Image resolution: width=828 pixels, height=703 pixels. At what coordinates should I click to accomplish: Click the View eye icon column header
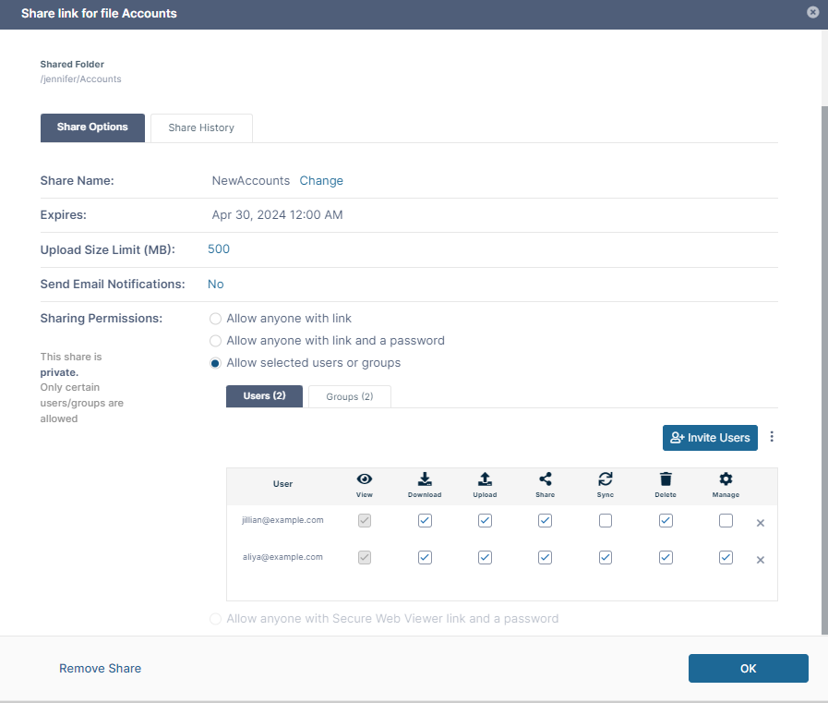point(365,479)
